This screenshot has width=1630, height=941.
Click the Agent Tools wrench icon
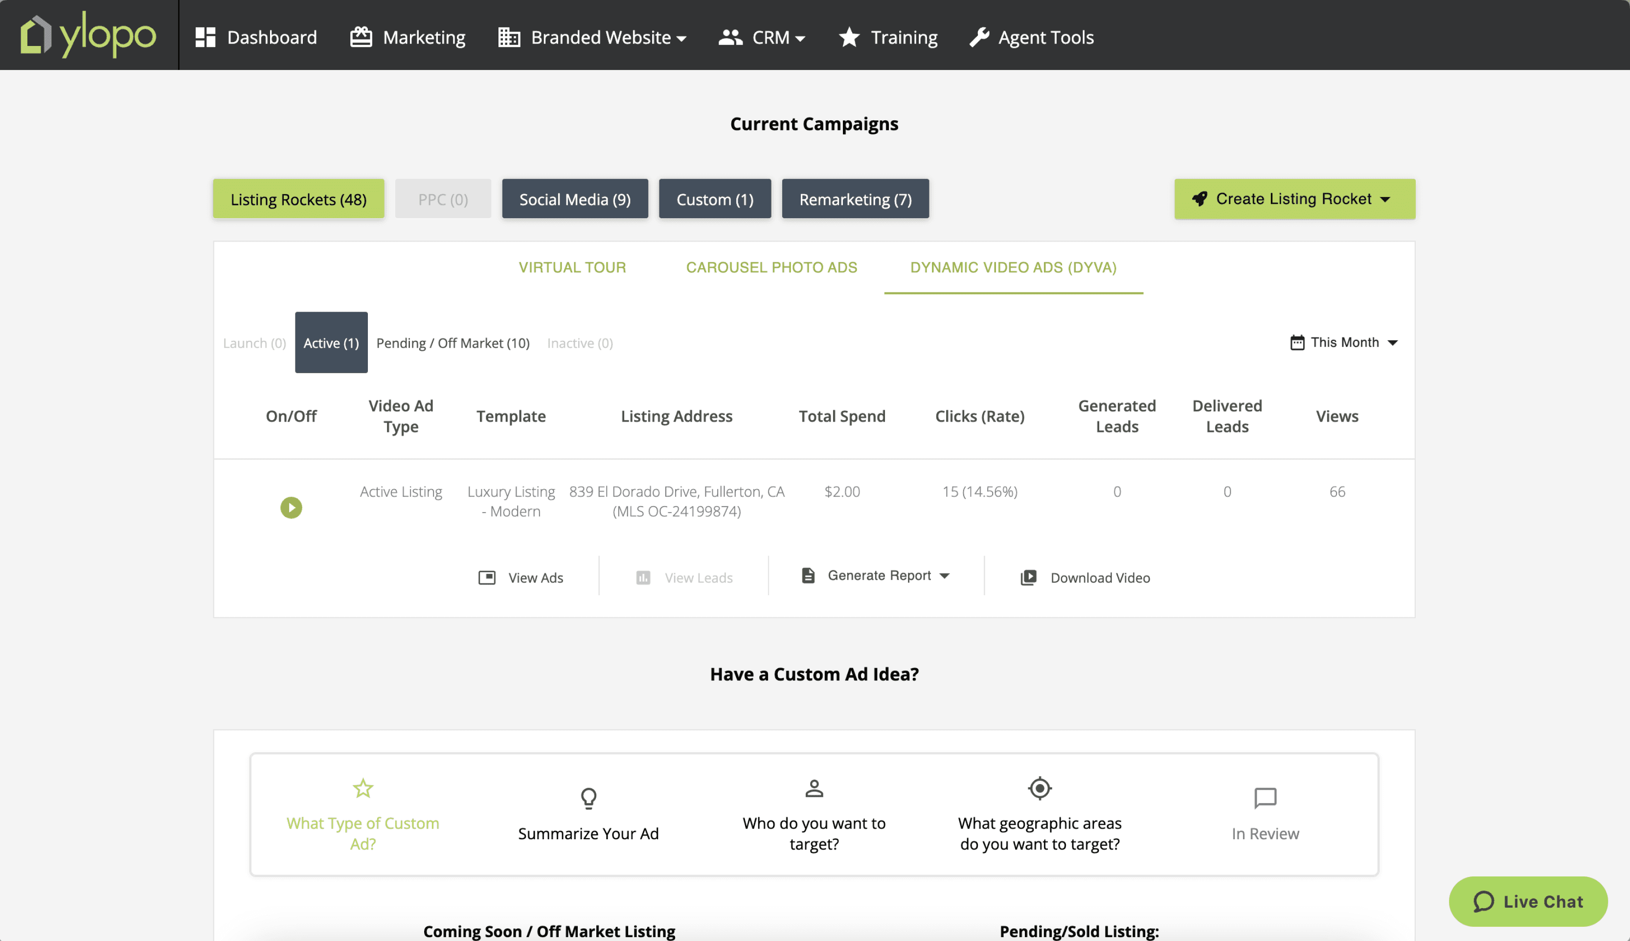point(979,38)
